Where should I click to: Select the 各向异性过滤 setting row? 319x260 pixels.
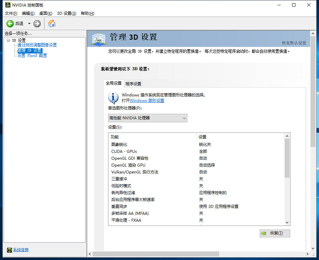196,192
